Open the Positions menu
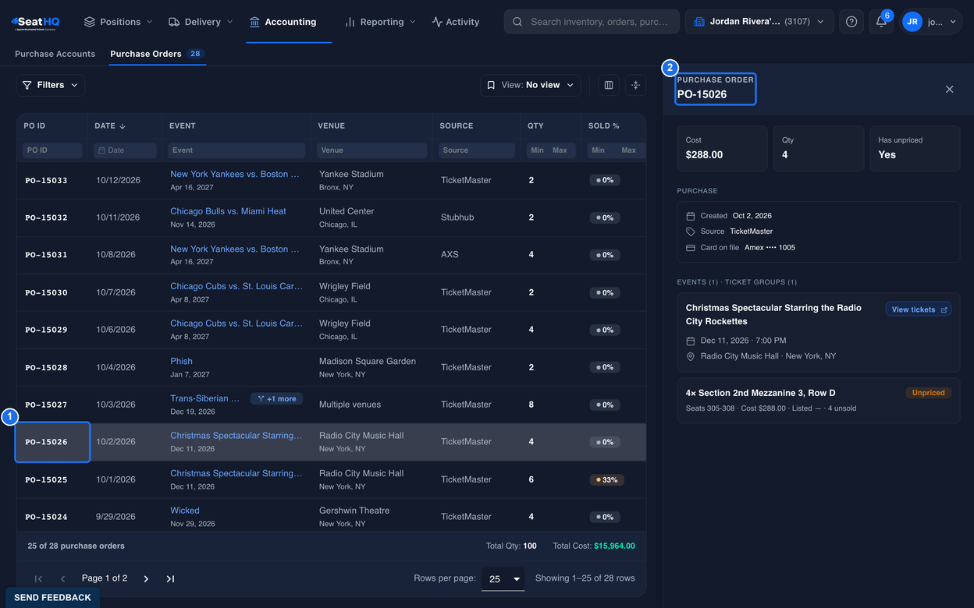The image size is (974, 608). point(118,22)
